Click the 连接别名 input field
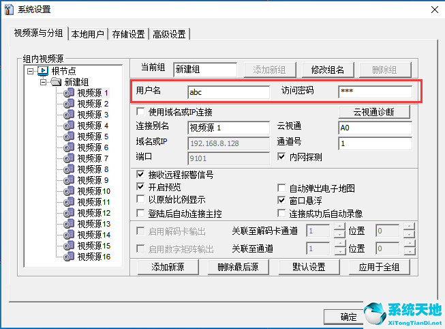This screenshot has height=329, width=445. pyautogui.click(x=228, y=128)
